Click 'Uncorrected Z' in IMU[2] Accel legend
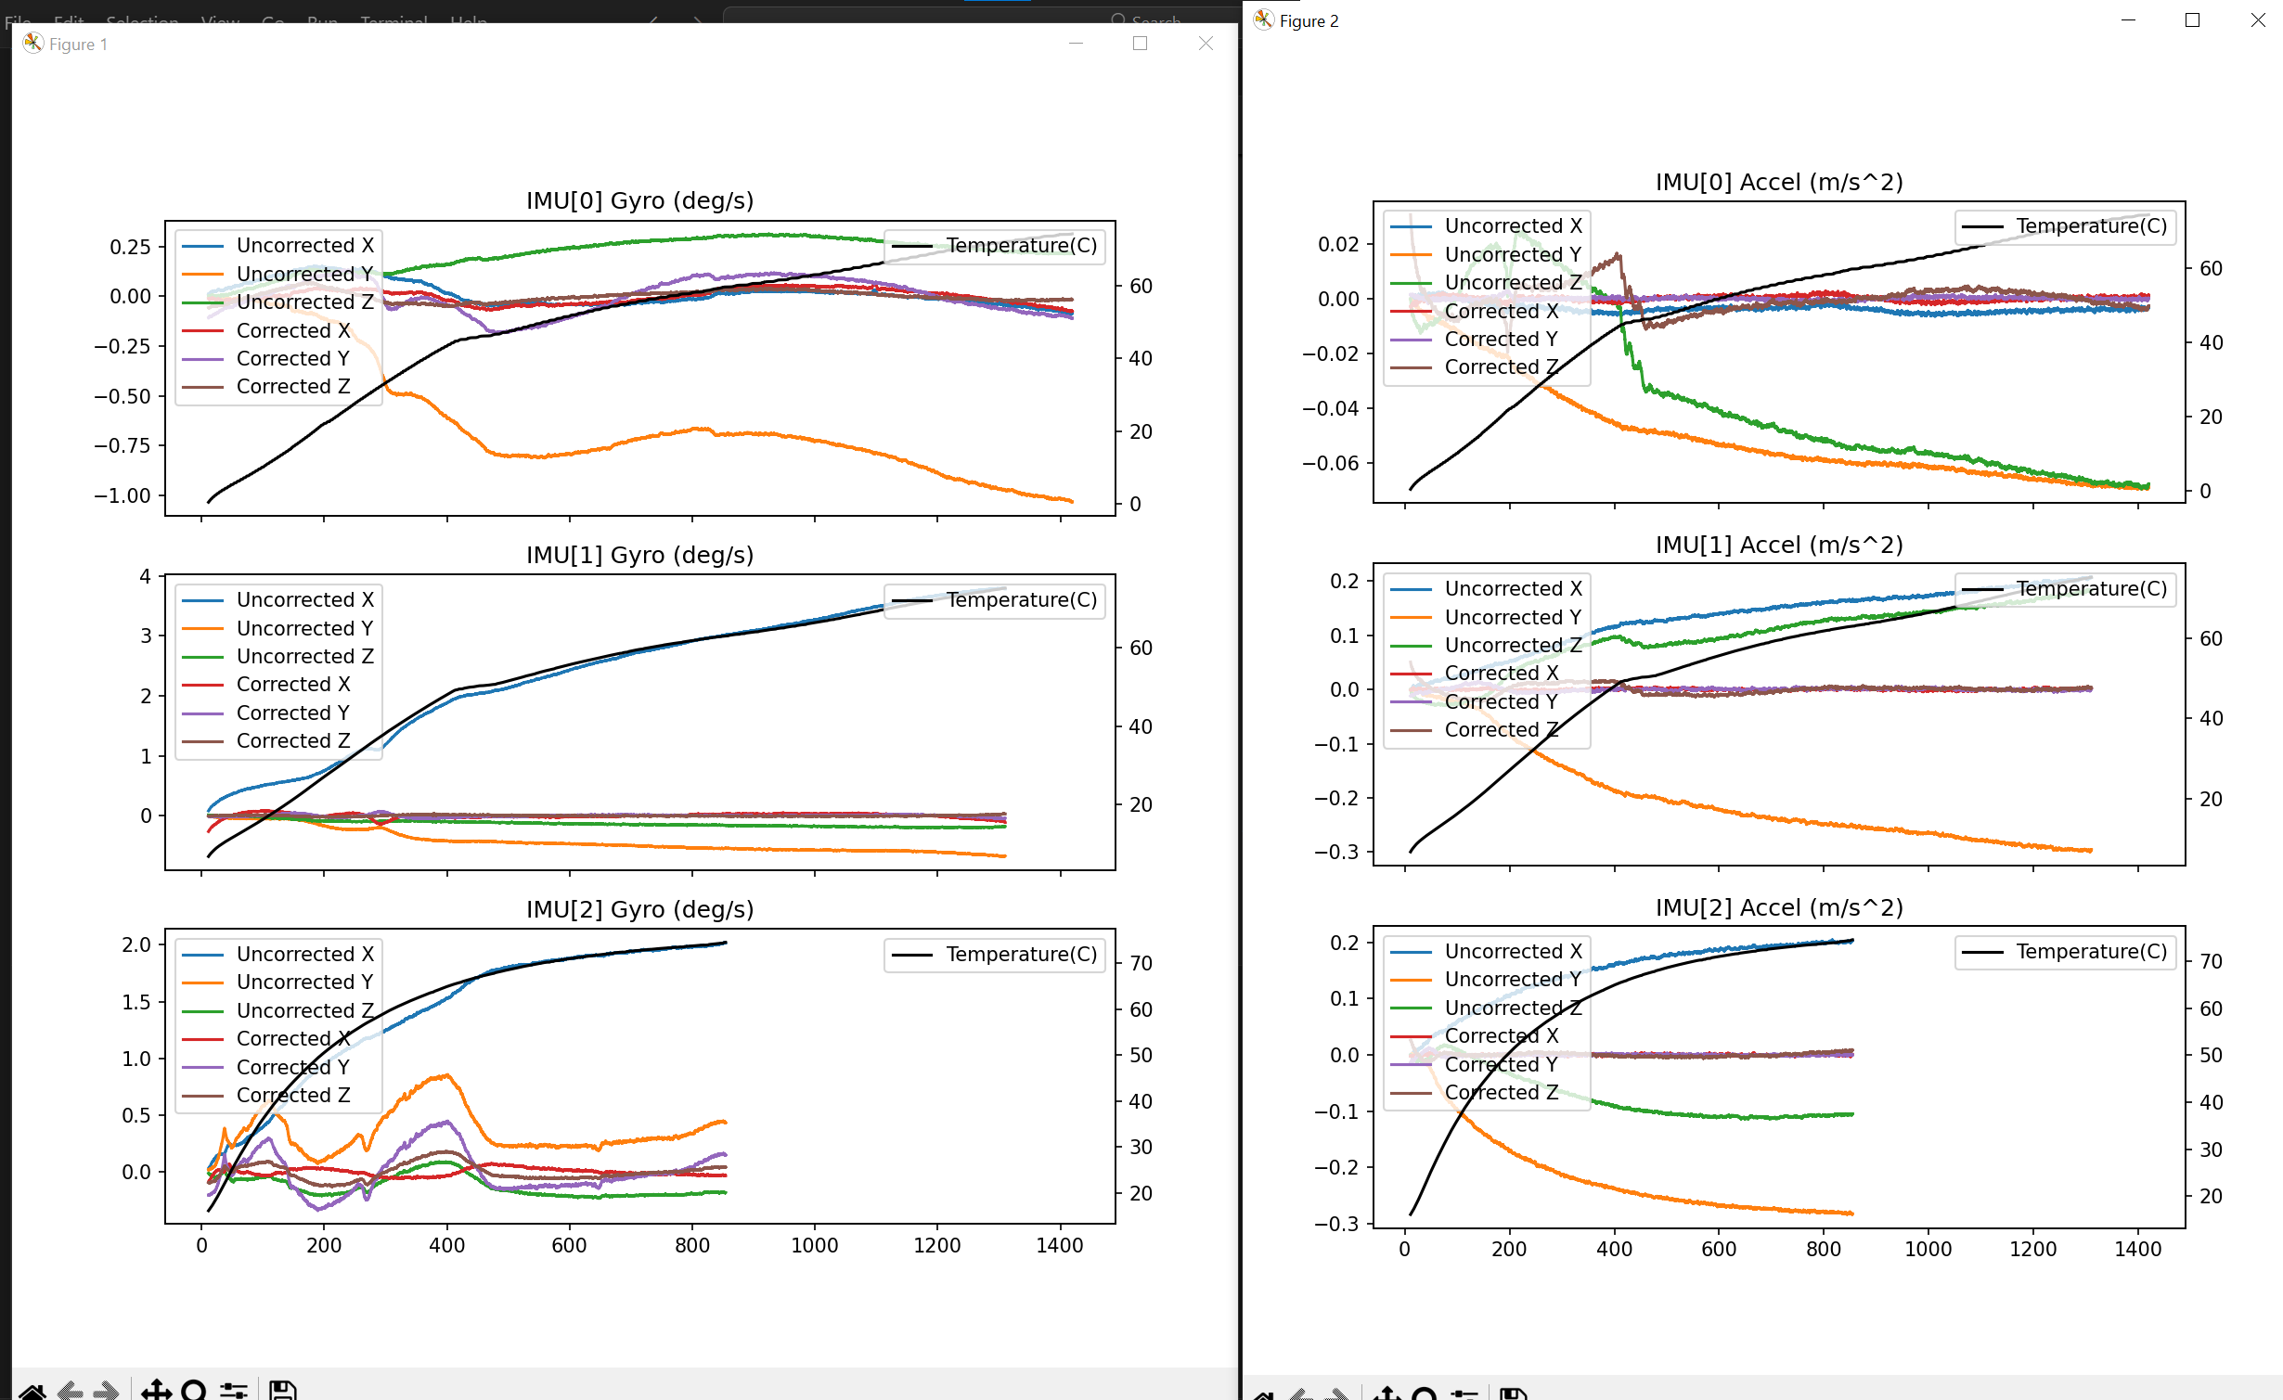 (1514, 1008)
